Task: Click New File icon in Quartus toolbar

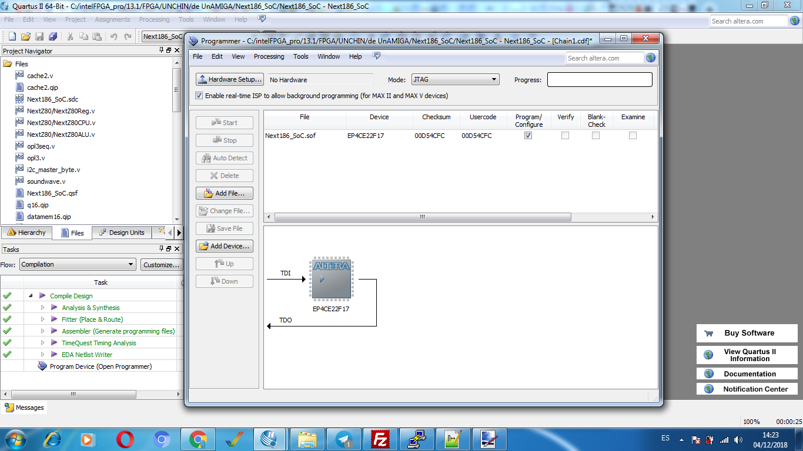Action: (x=12, y=36)
